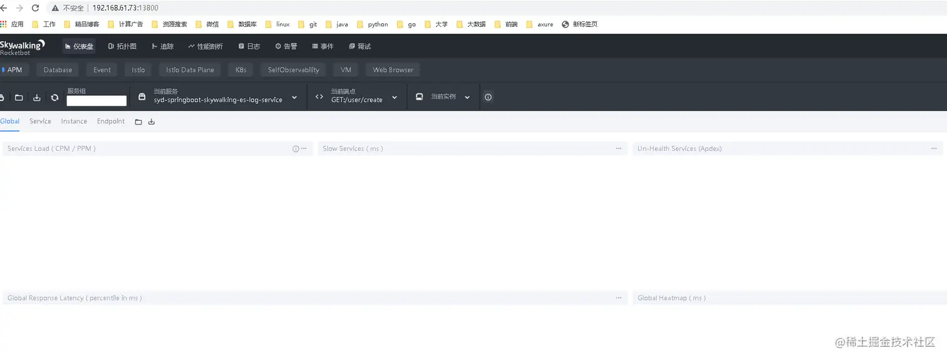Screen dimensions: 947x360
Task: Open 日志 log menu
Action: click(249, 46)
